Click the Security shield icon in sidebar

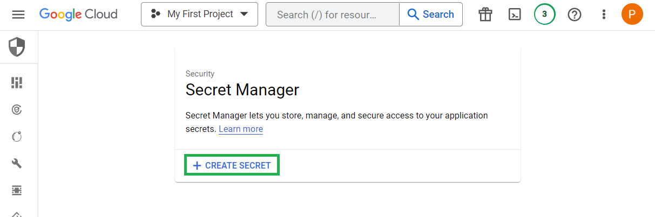point(17,47)
